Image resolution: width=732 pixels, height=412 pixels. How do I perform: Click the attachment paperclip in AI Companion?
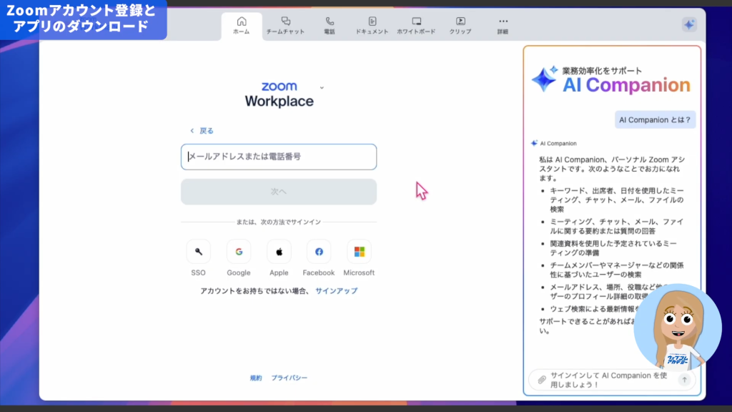[x=542, y=380]
